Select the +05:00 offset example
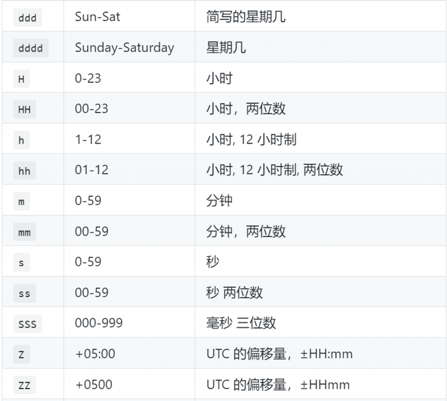This screenshot has width=447, height=401. tap(95, 354)
